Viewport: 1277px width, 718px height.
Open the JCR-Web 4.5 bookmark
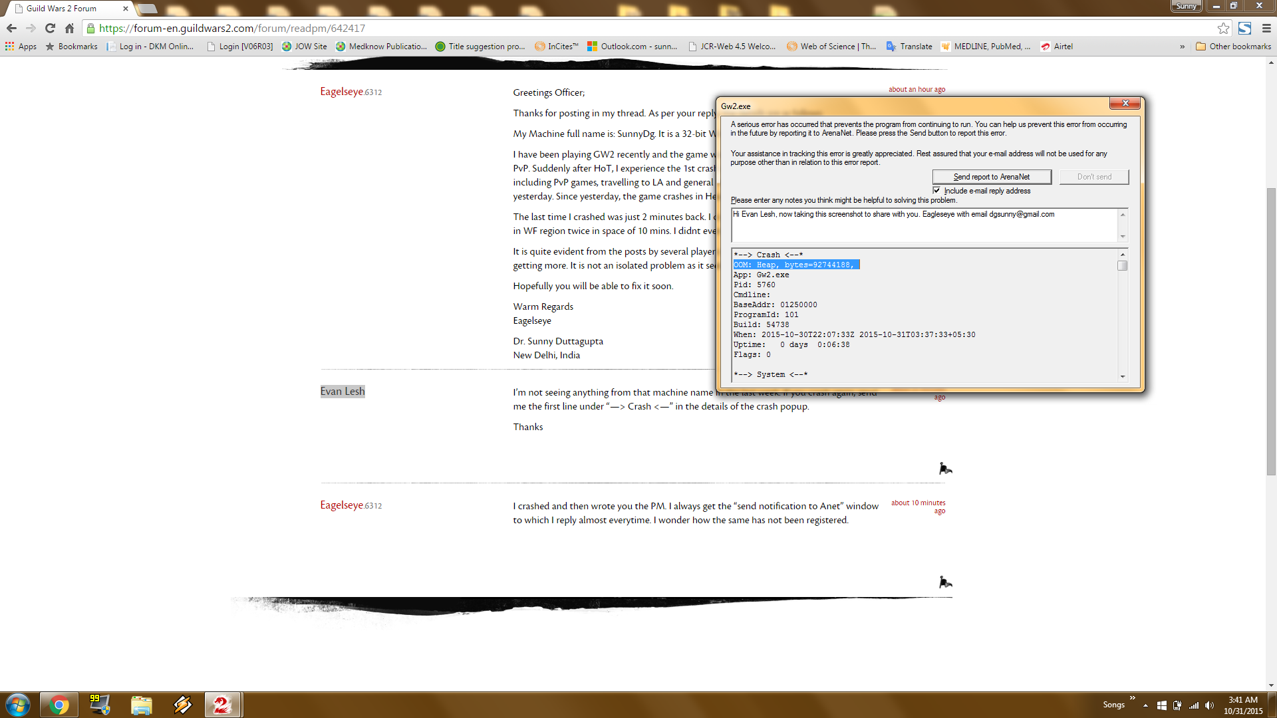[x=732, y=47]
